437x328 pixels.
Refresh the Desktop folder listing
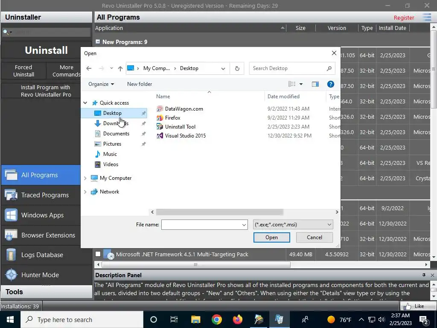pos(237,68)
